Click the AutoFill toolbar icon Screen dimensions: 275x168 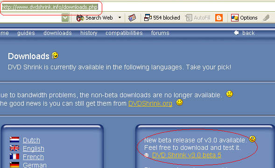189,18
